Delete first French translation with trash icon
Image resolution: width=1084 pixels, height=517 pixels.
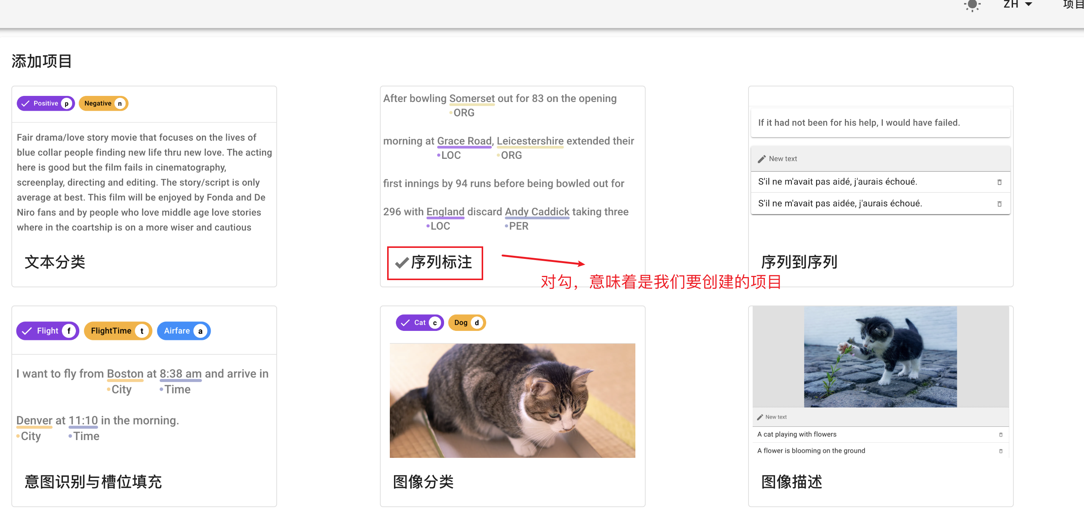[x=999, y=182]
